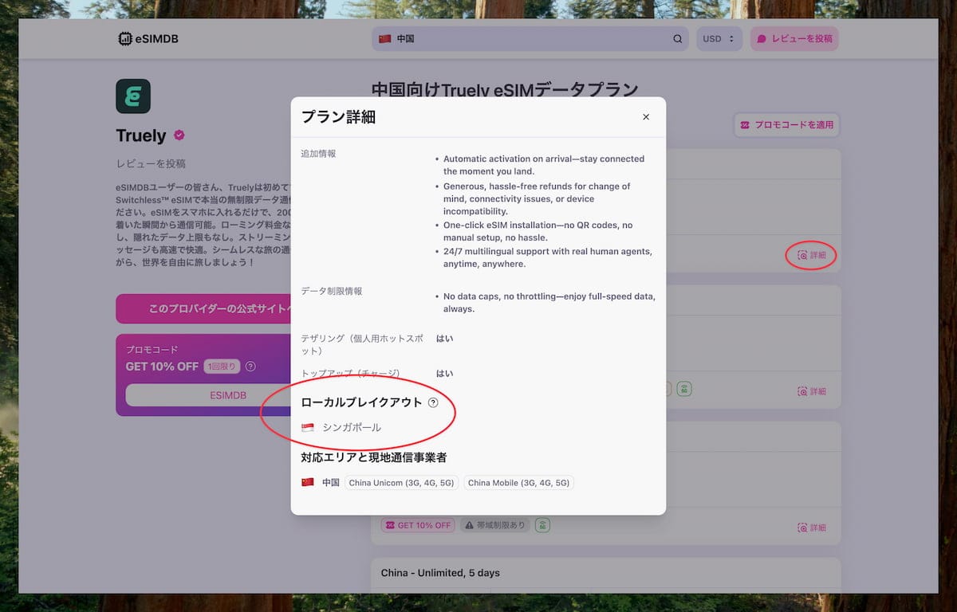
Task: Click the One-click eSIM installation bullet
Action: point(538,231)
